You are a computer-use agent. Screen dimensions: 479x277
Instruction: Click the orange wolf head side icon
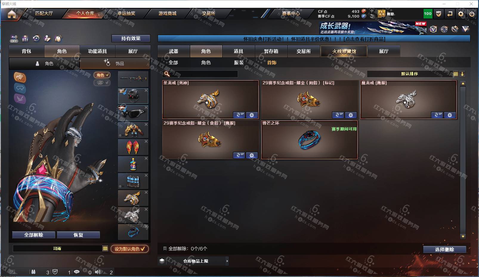[x=20, y=78]
